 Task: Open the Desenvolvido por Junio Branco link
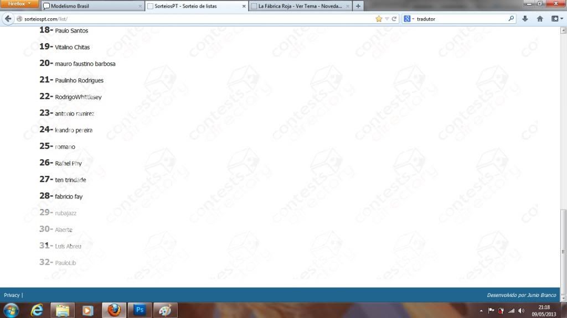tap(522, 295)
